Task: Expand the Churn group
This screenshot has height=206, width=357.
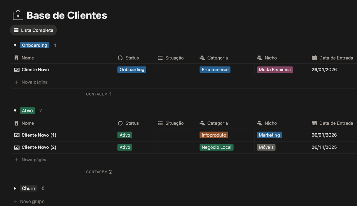Action: pos(15,189)
